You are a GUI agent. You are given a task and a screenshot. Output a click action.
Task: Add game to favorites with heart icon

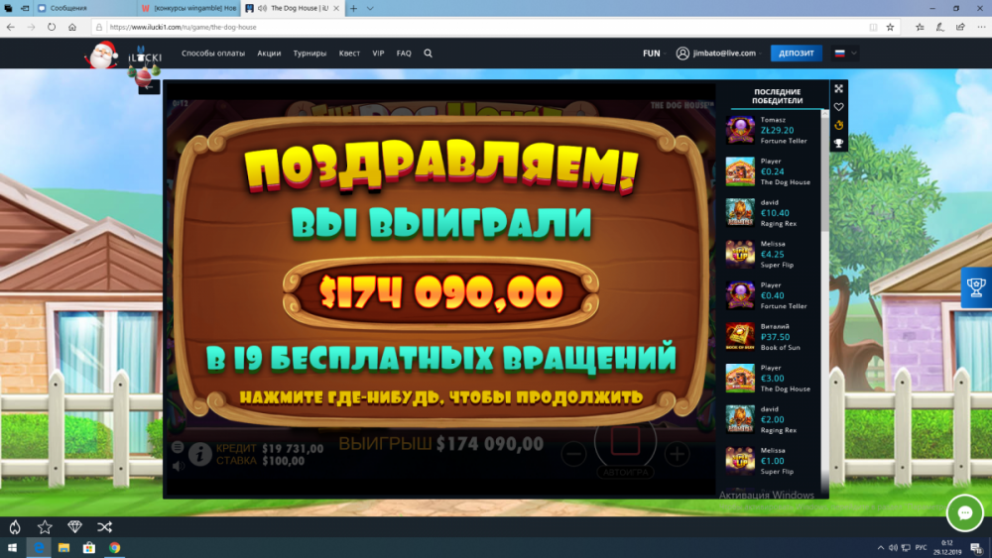pos(838,107)
